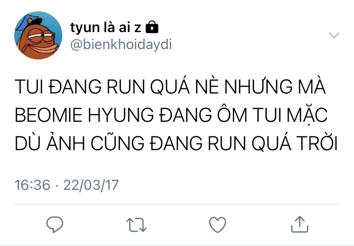Like the tweet with the heart icon
The width and height of the screenshot is (354, 246).
[218, 225]
